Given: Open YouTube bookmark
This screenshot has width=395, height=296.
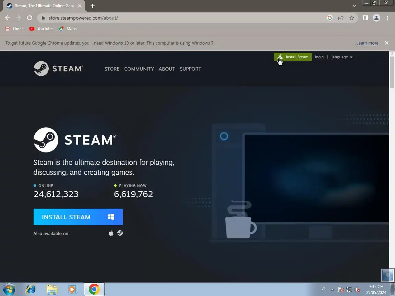Looking at the screenshot, I should click(41, 29).
